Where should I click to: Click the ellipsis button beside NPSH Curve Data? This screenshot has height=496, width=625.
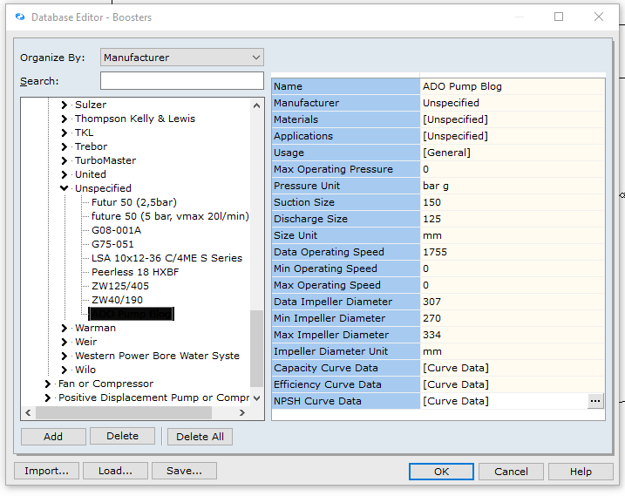pos(595,401)
